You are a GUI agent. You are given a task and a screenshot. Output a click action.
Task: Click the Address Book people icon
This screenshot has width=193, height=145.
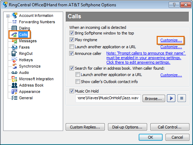[x=14, y=85]
